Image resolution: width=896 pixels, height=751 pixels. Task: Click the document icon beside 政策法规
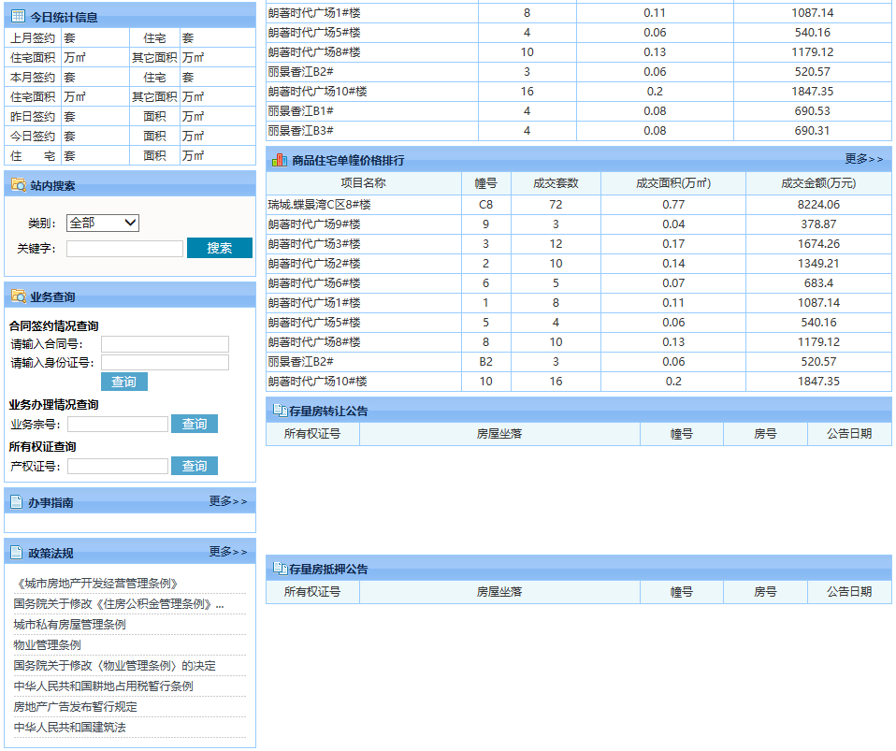pyautogui.click(x=17, y=553)
